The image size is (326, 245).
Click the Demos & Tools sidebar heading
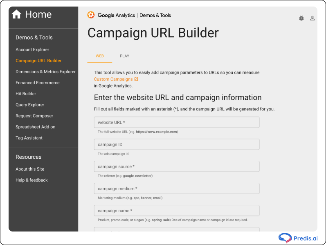point(34,38)
